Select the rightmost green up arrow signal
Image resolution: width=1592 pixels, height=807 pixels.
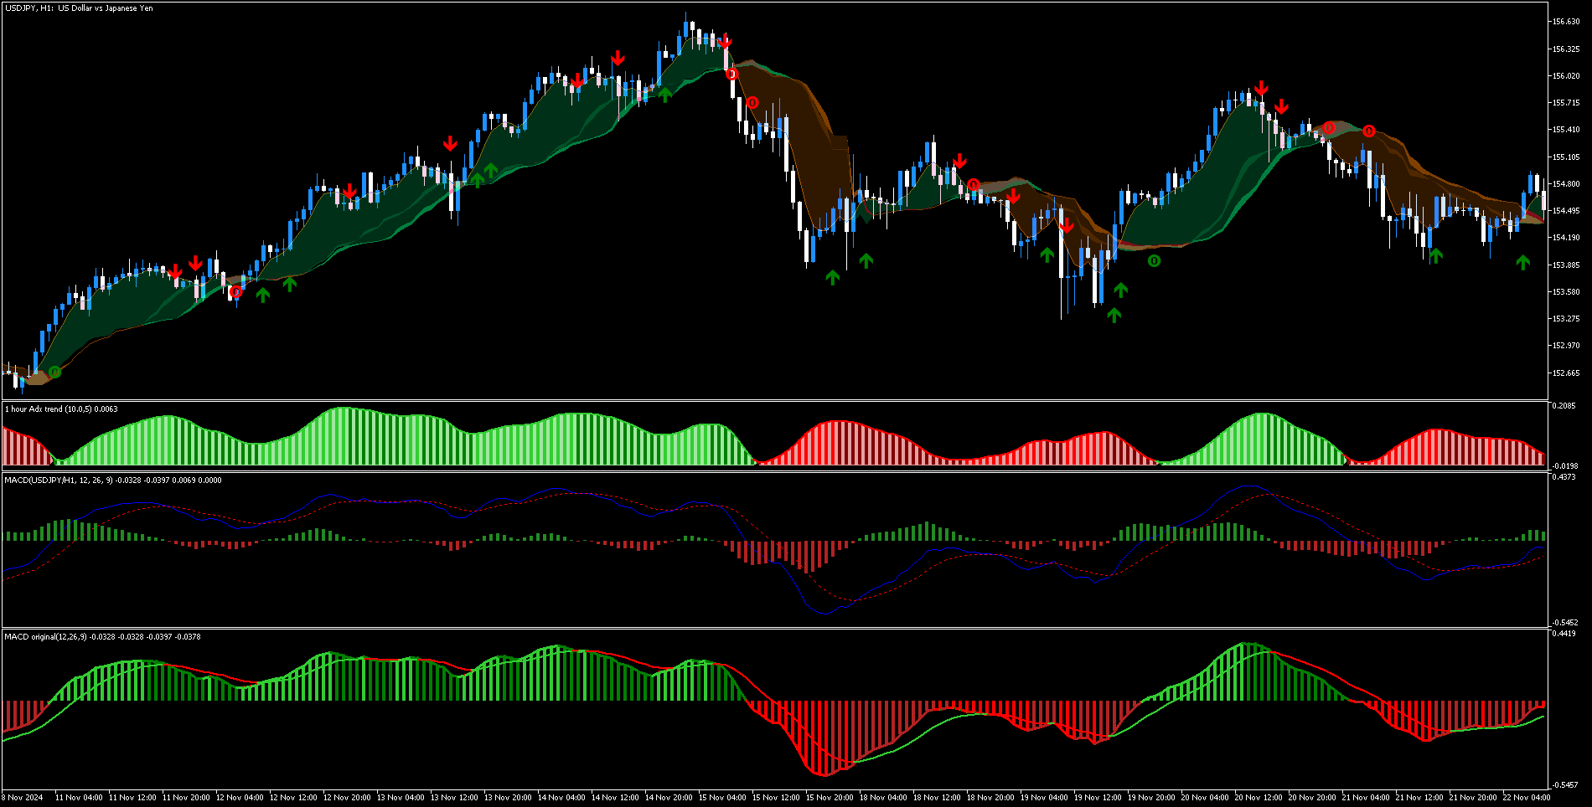coord(1522,263)
